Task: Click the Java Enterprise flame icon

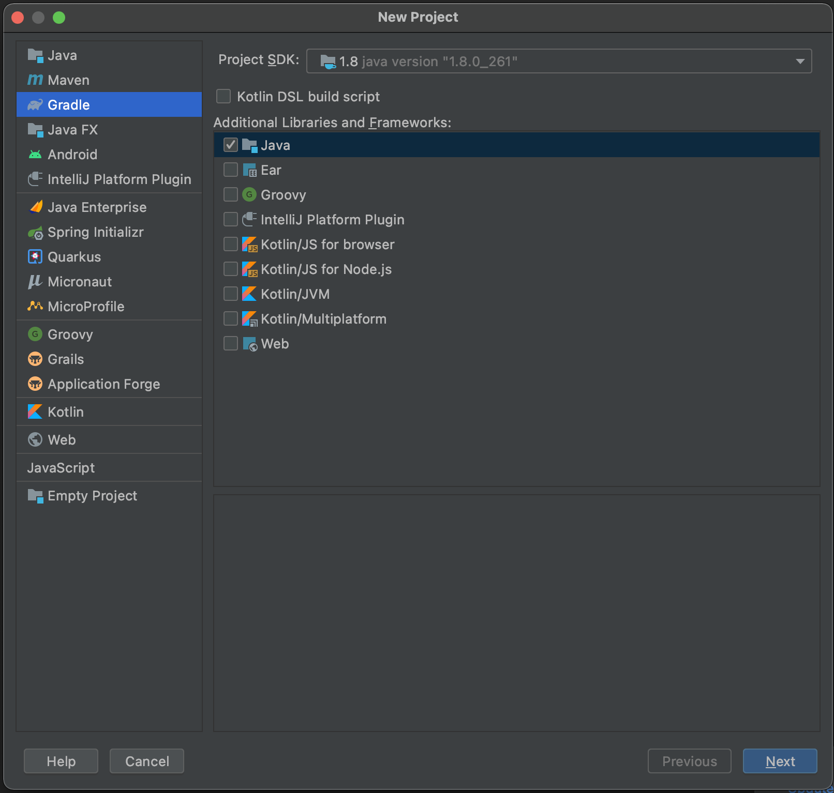Action: [35, 207]
